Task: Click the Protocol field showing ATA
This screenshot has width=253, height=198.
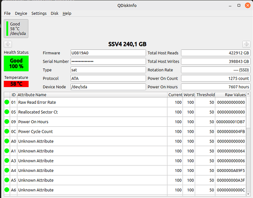Action: point(108,78)
